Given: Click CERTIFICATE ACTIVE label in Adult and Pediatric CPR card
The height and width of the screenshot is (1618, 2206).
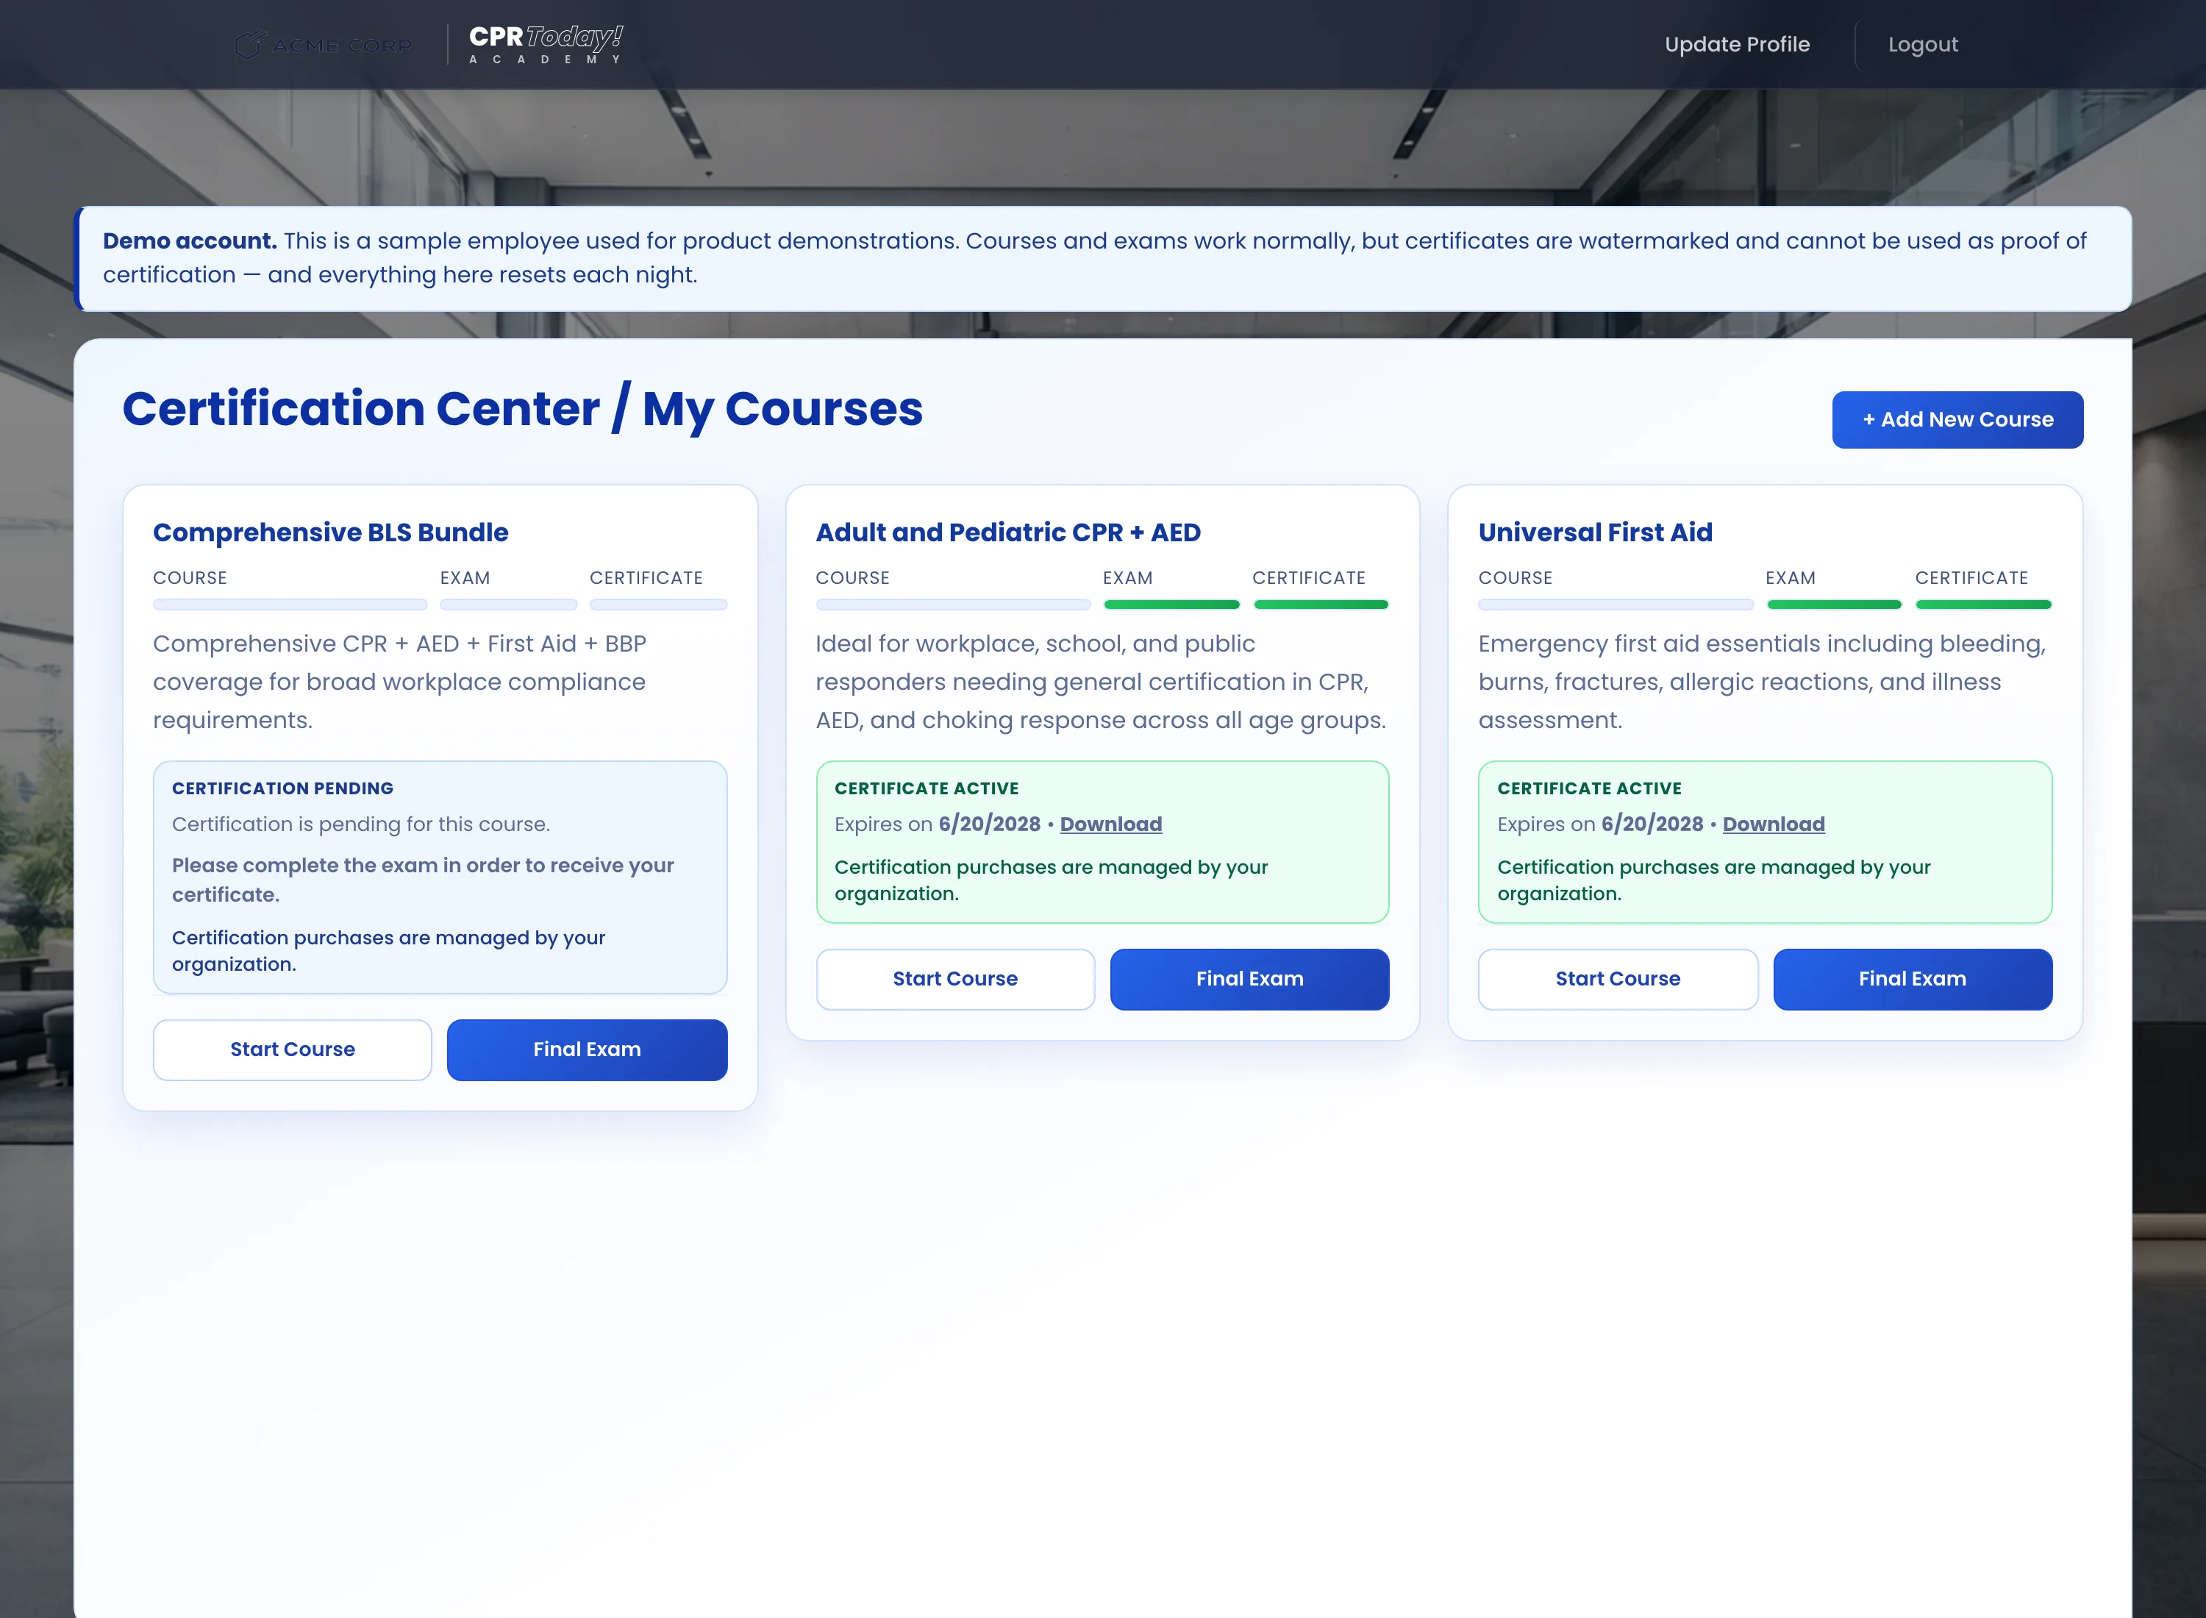Looking at the screenshot, I should [x=927, y=788].
